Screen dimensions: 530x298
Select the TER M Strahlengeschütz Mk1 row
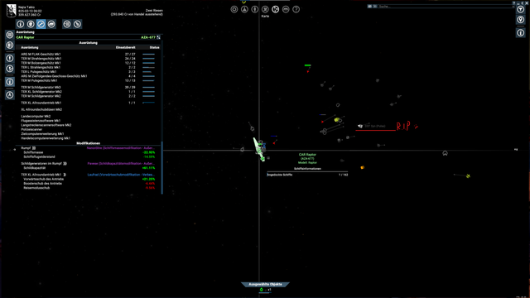88,59
